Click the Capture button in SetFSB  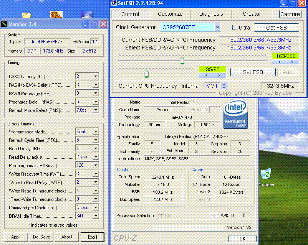tap(290, 14)
